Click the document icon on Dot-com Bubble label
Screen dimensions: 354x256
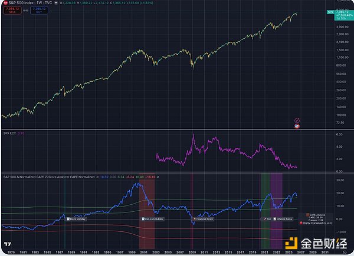143,219
